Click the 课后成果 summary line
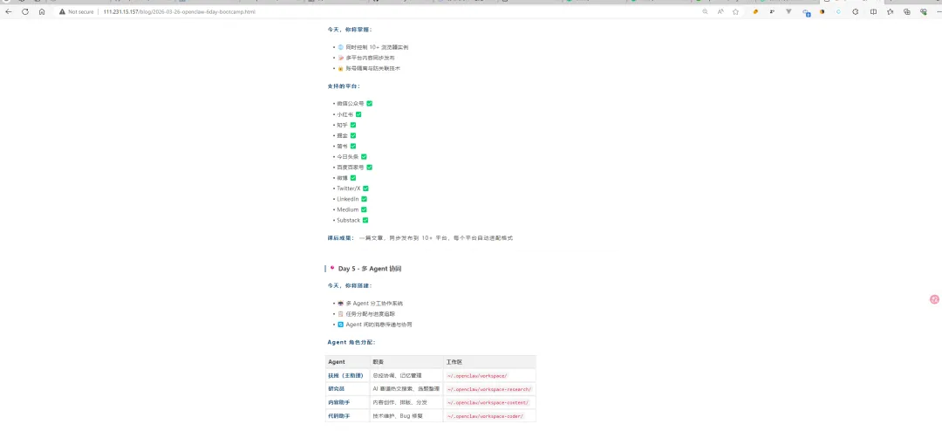 point(420,238)
